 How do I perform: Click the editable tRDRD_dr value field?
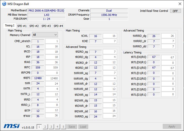110,62
